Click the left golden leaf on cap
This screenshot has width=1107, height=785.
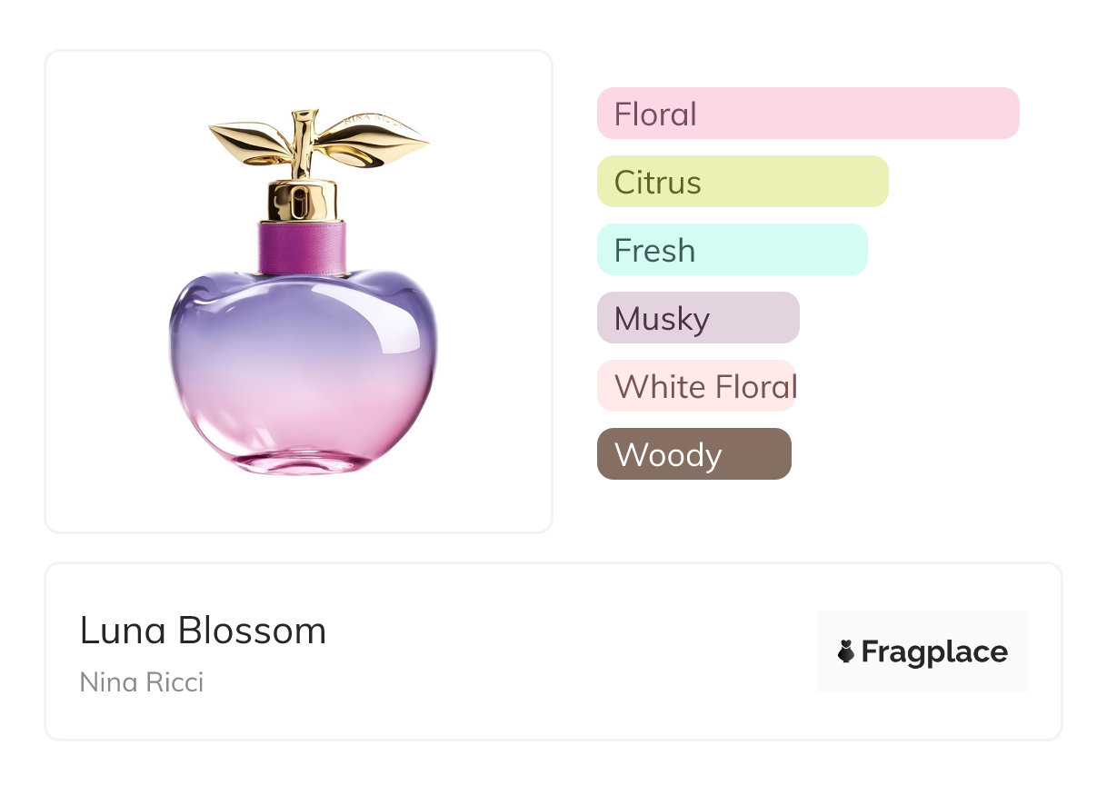[249, 142]
